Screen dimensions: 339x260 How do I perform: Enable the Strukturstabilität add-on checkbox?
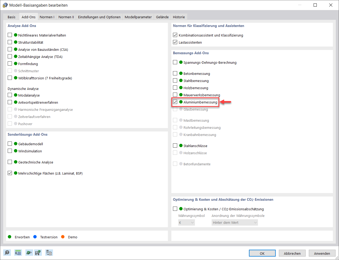(10, 42)
